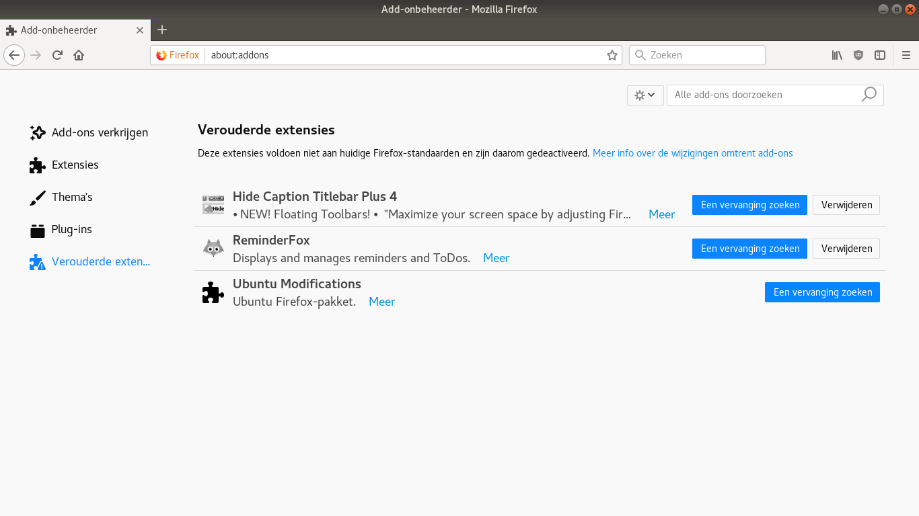The image size is (919, 516).
Task: Minimize the Firefox window
Action: [x=883, y=9]
